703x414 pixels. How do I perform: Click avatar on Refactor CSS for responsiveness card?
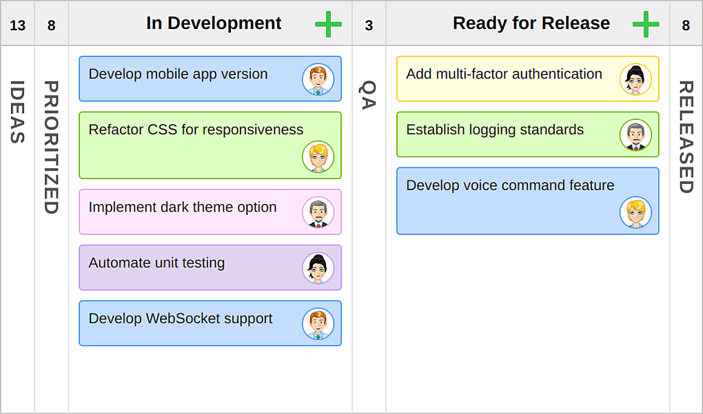coord(318,157)
